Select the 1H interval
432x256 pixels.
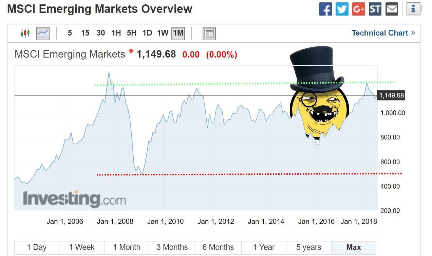[x=116, y=33]
